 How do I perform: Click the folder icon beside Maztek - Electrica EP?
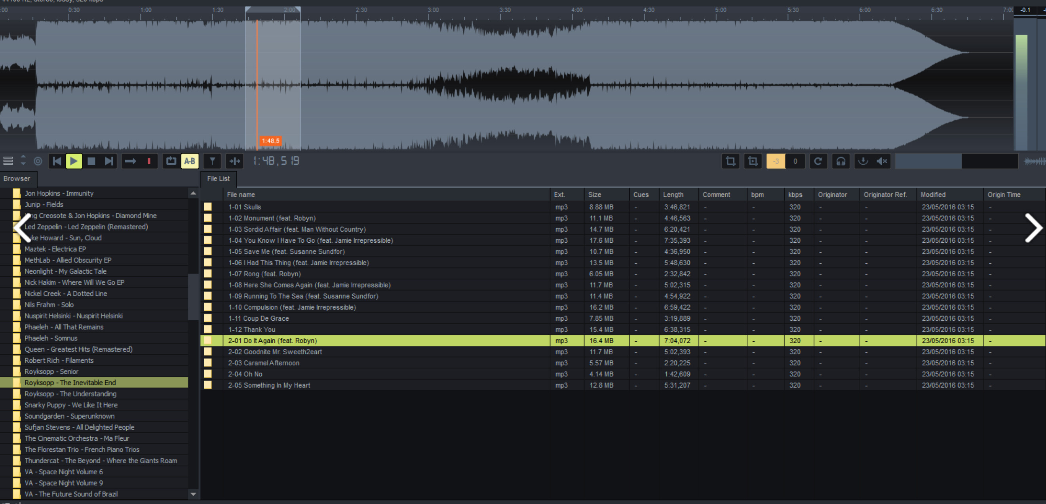pos(17,249)
